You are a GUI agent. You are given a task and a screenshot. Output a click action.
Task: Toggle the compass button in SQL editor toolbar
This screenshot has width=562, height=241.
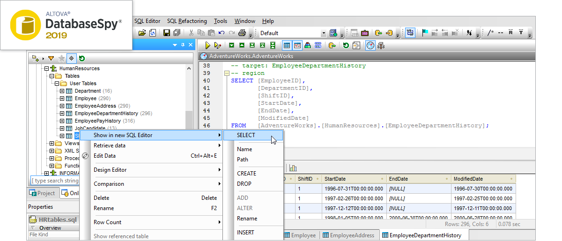pyautogui.click(x=370, y=45)
